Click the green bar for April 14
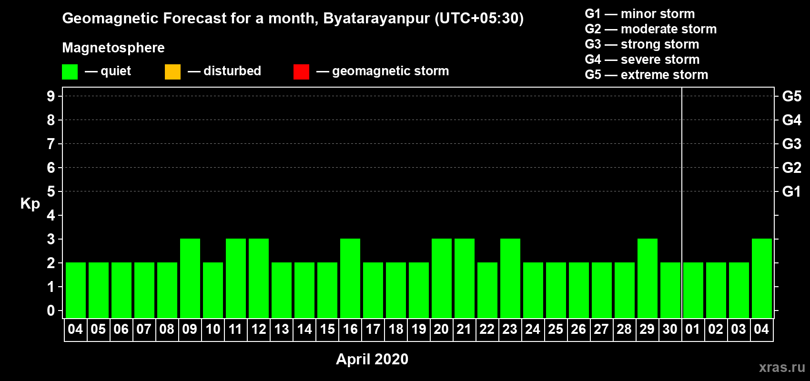This screenshot has width=810, height=381. pyautogui.click(x=304, y=290)
